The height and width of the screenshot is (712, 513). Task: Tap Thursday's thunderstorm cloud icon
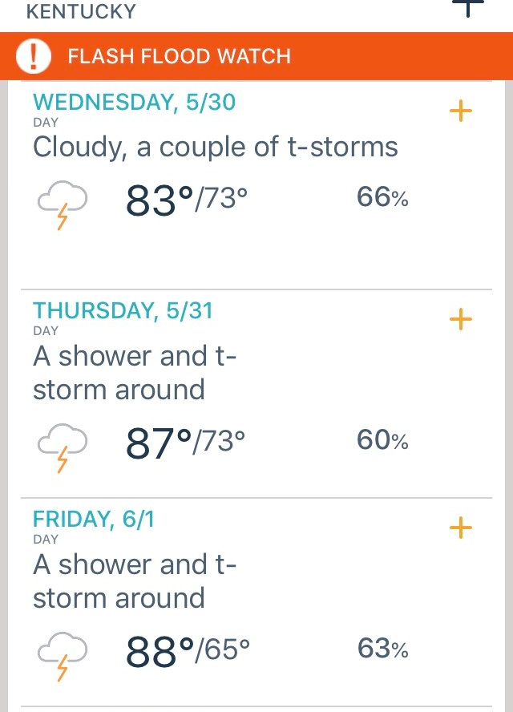63,444
